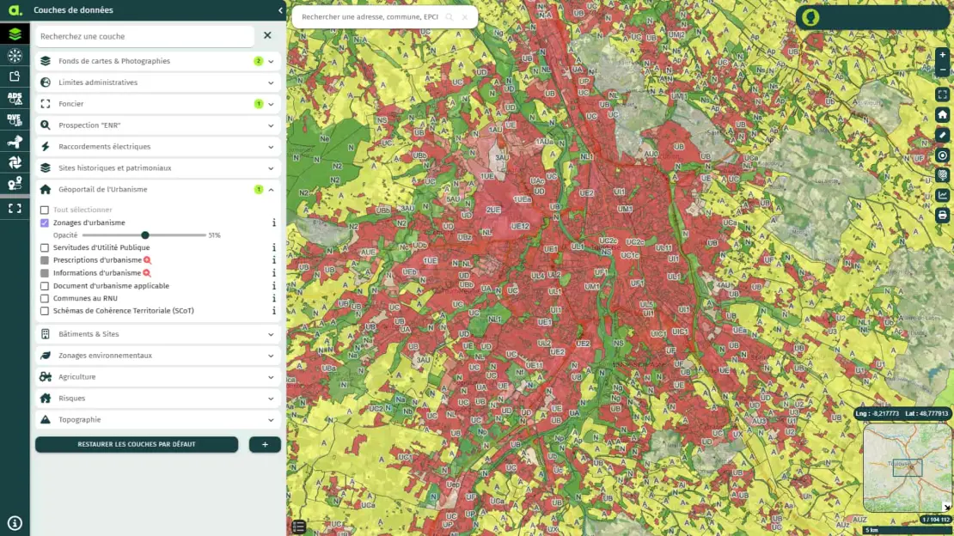
Task: Zoom in on the map
Action: coord(943,55)
